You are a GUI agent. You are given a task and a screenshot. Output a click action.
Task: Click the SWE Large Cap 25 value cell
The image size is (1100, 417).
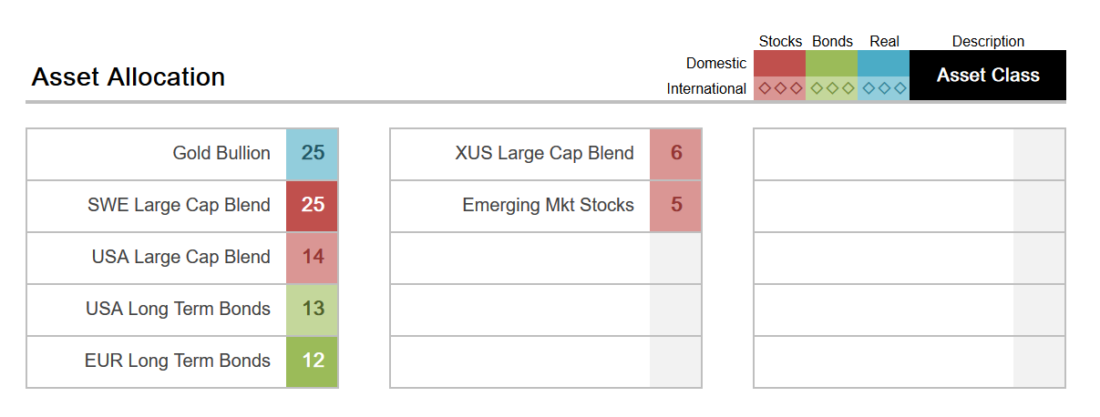(313, 206)
